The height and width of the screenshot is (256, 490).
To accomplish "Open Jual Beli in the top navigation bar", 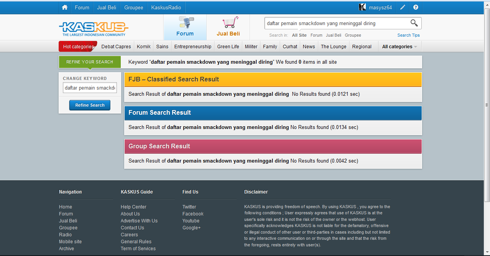I will click(106, 7).
